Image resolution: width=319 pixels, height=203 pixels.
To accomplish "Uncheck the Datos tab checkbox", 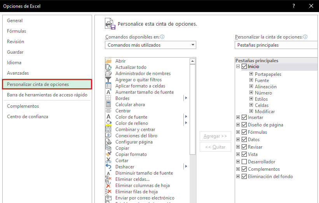I will tap(244, 140).
